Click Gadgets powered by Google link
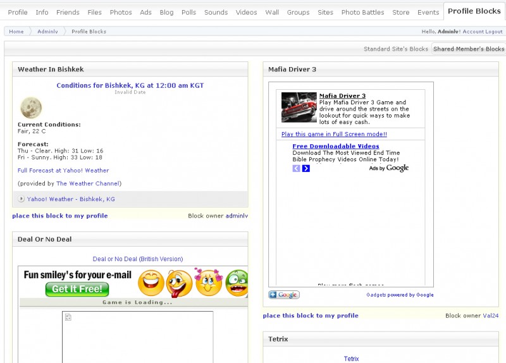506x363 pixels. pyautogui.click(x=400, y=295)
